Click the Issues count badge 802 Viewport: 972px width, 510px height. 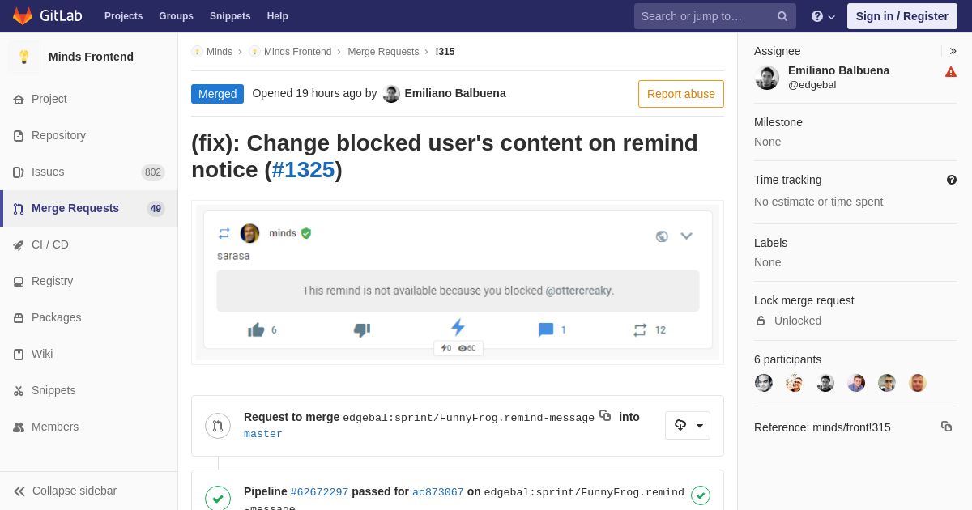153,172
